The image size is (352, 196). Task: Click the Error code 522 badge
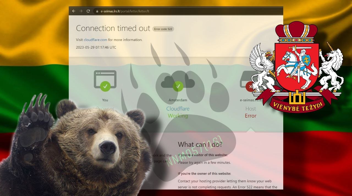point(163,29)
